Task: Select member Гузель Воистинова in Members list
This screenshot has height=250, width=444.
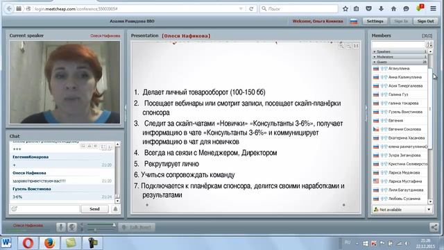Action: 400,112
